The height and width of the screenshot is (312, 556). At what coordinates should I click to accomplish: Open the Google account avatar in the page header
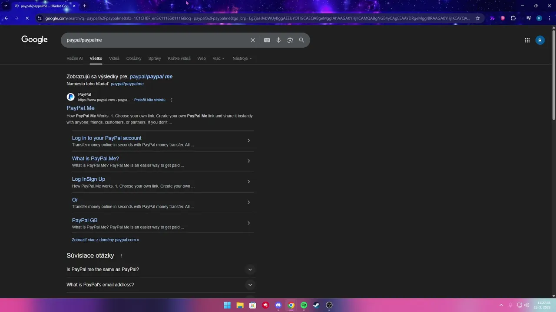tap(540, 40)
